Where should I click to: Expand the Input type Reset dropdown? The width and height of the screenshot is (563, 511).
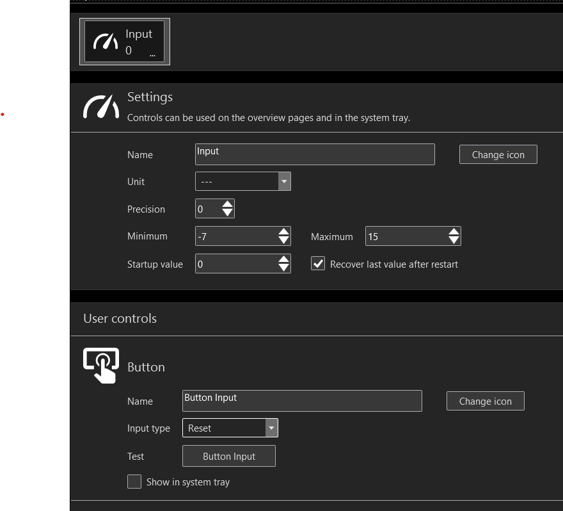tap(271, 428)
